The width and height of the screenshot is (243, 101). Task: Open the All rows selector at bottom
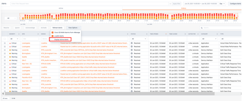(x=6, y=98)
